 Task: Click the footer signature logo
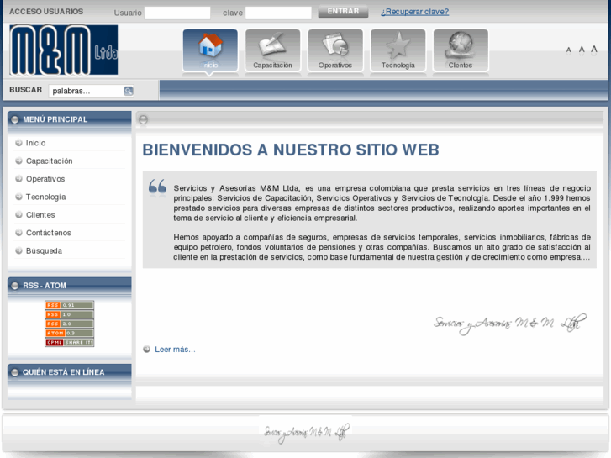tap(306, 433)
